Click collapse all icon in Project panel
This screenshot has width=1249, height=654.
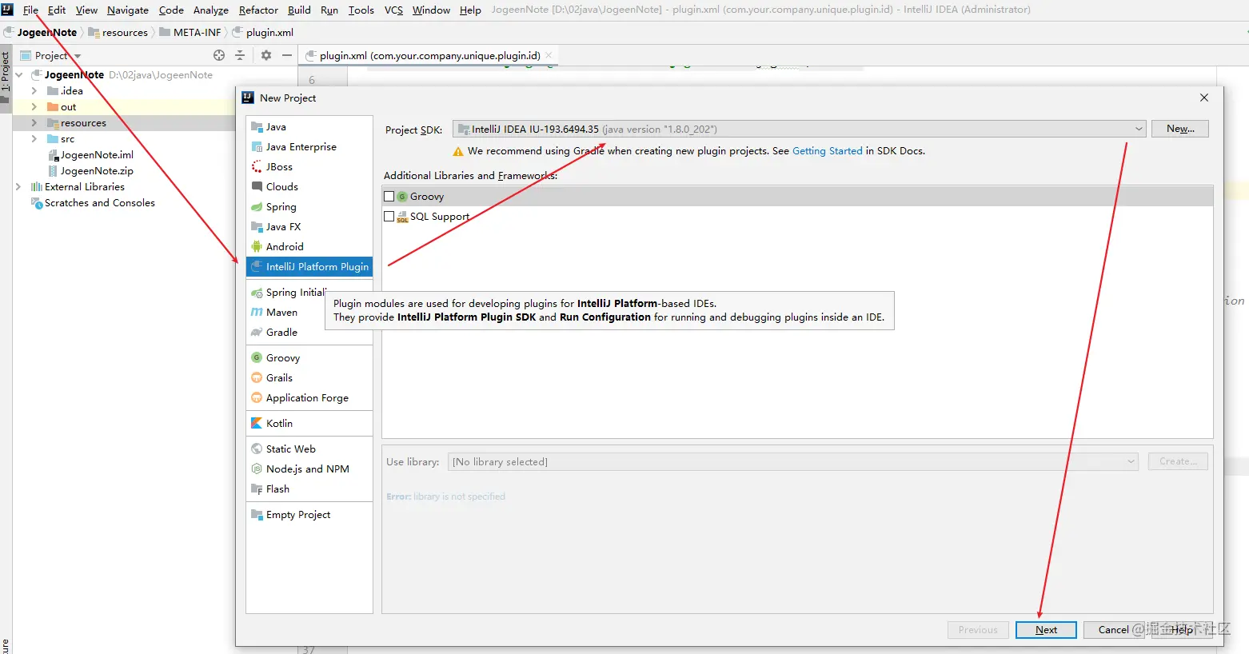click(x=240, y=55)
